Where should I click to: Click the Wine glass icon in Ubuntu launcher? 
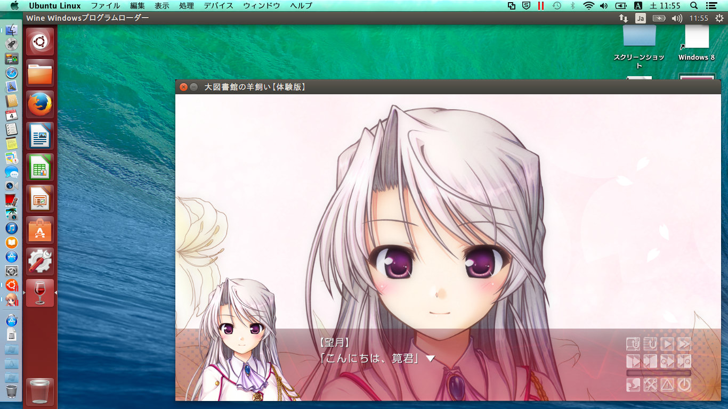pyautogui.click(x=40, y=293)
